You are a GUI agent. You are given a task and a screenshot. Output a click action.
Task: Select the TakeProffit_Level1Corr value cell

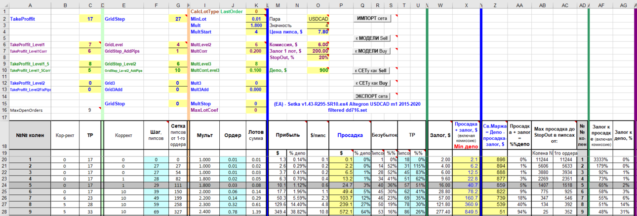coord(90,51)
